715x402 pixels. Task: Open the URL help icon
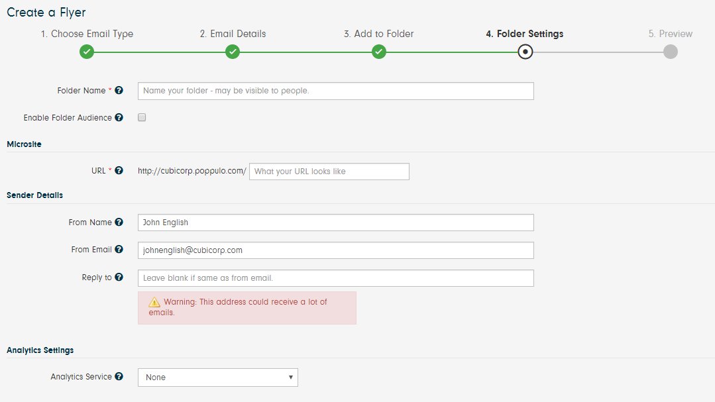119,170
